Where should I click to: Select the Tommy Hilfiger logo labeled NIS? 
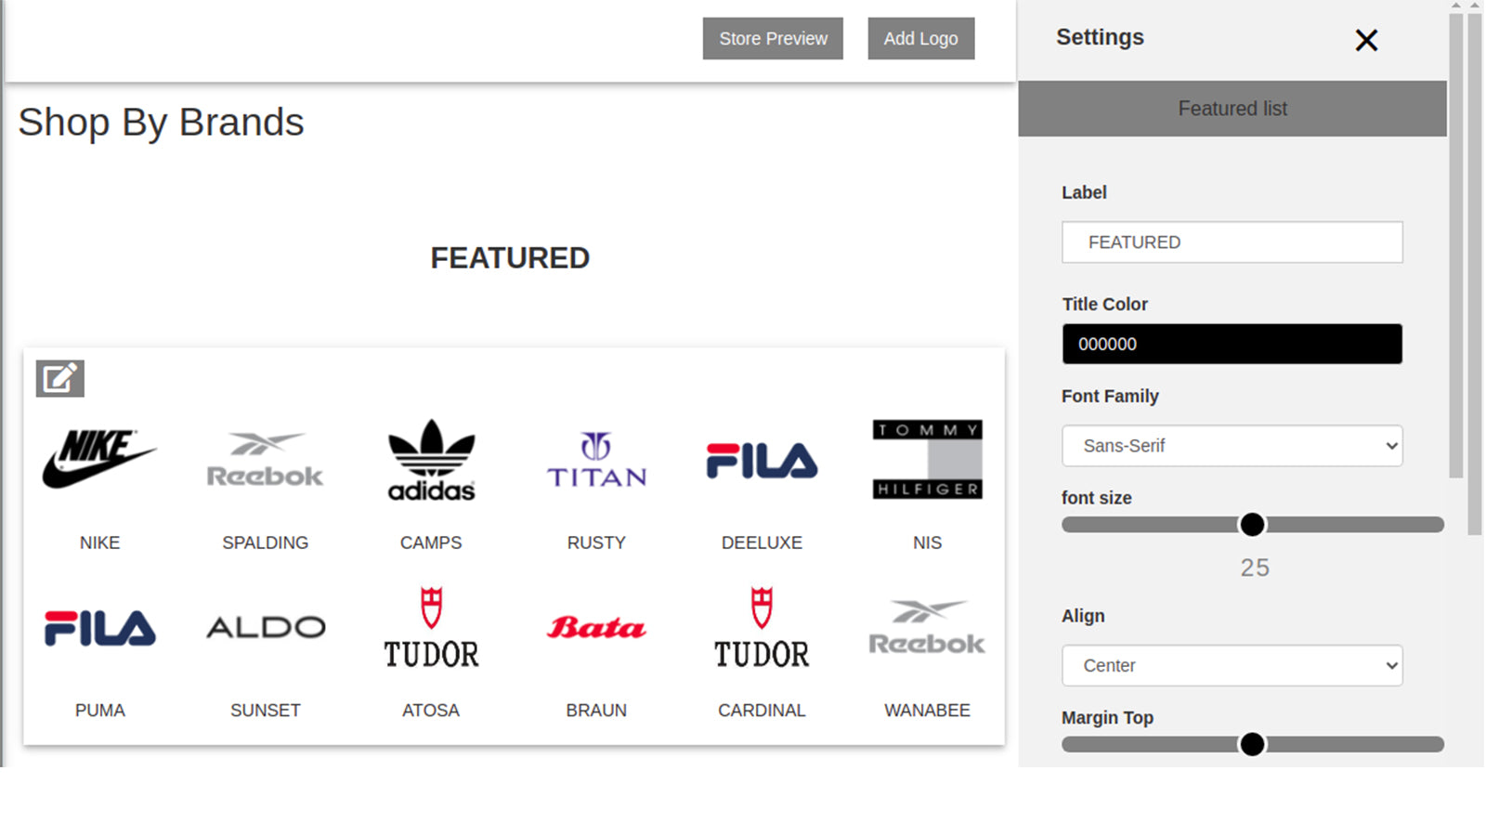pos(926,459)
